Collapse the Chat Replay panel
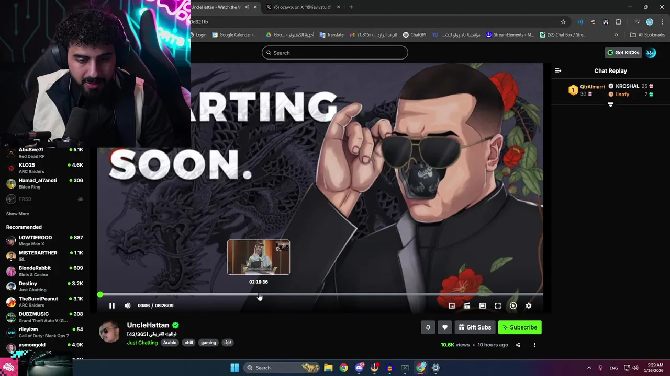 (x=558, y=70)
